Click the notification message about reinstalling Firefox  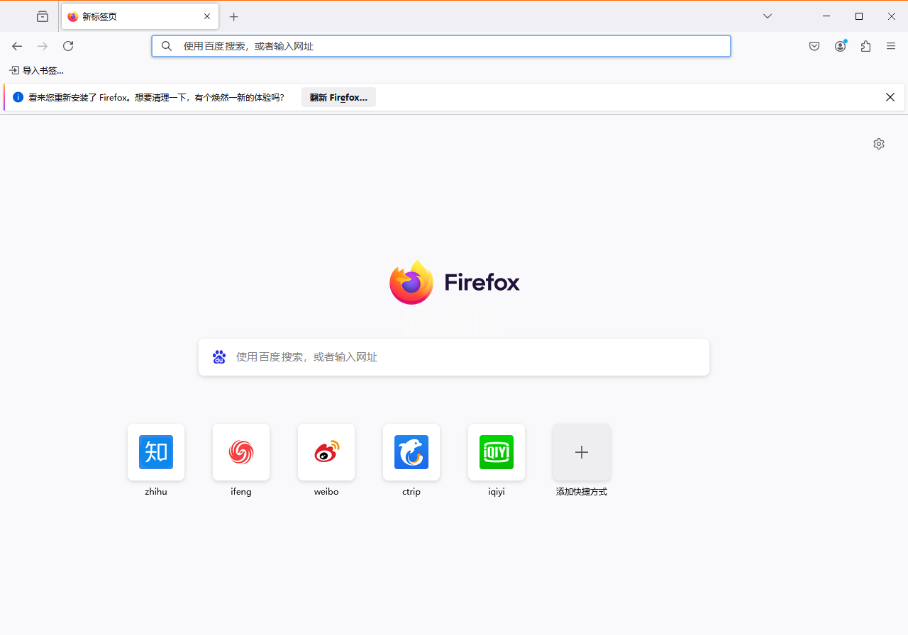[156, 97]
